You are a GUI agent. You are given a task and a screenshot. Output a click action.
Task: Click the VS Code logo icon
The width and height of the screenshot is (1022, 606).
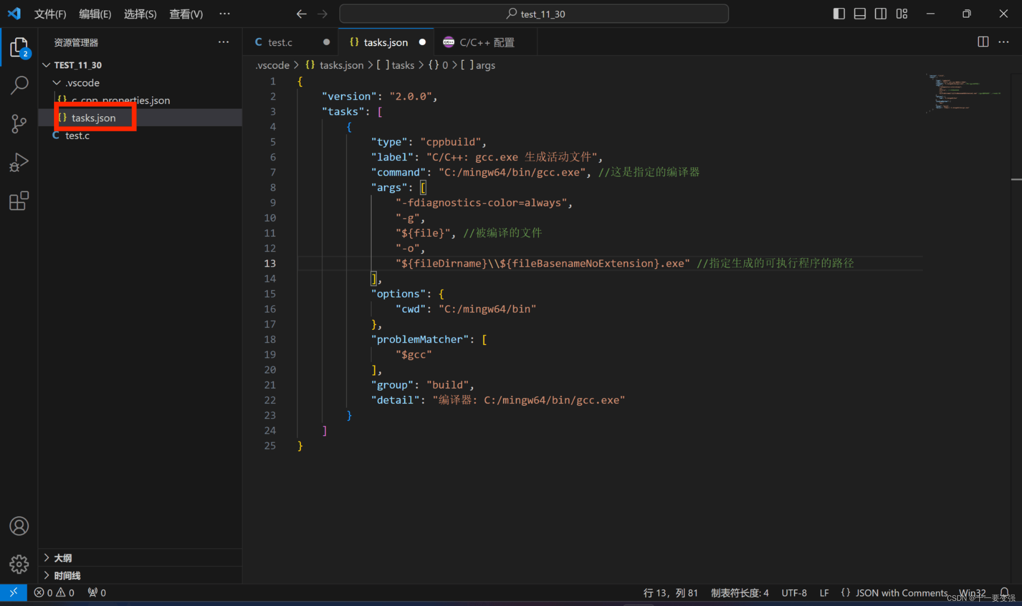14,14
